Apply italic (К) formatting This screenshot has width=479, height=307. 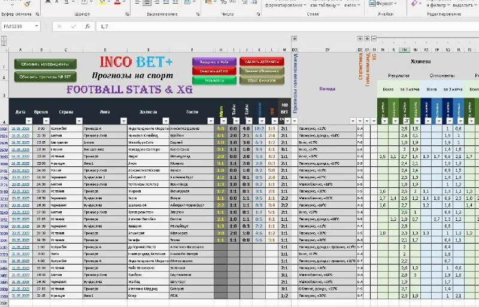tap(57, 2)
